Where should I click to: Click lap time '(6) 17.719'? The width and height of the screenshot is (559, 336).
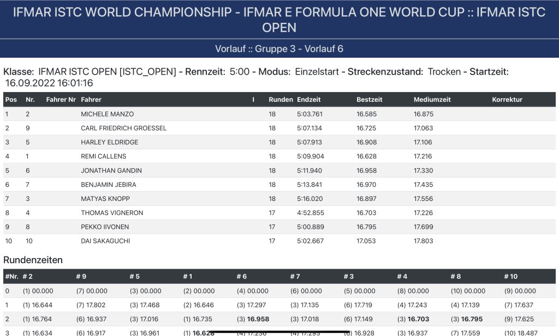(359, 305)
